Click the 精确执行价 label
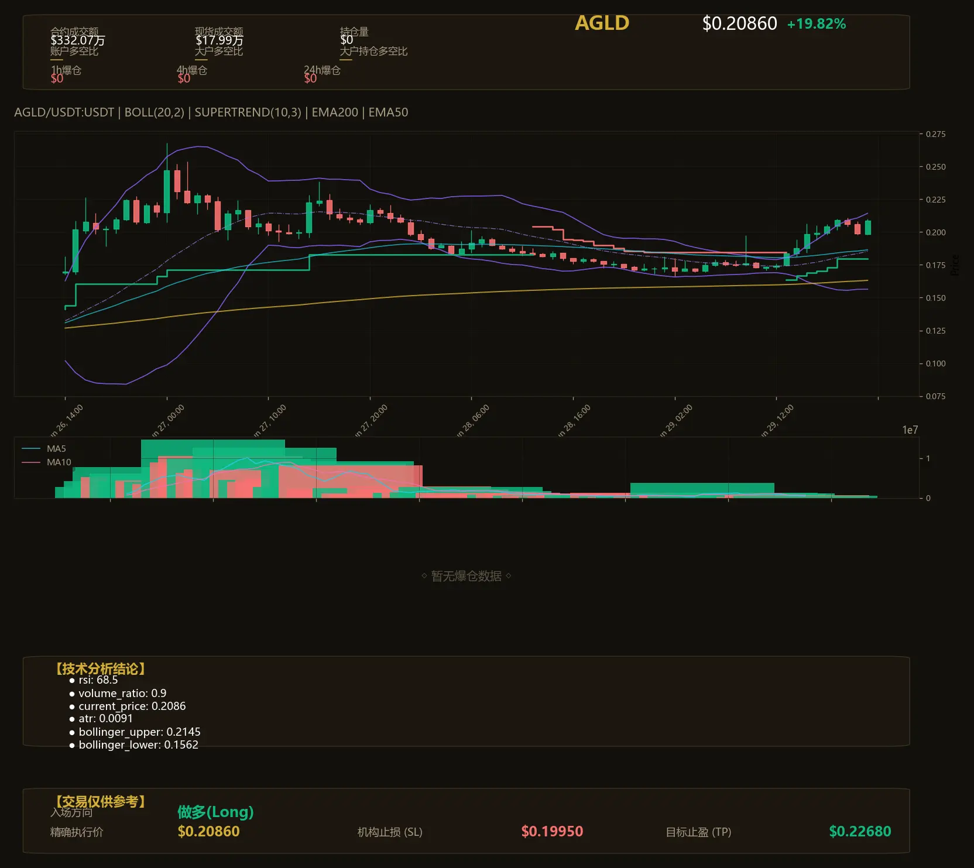 (77, 832)
